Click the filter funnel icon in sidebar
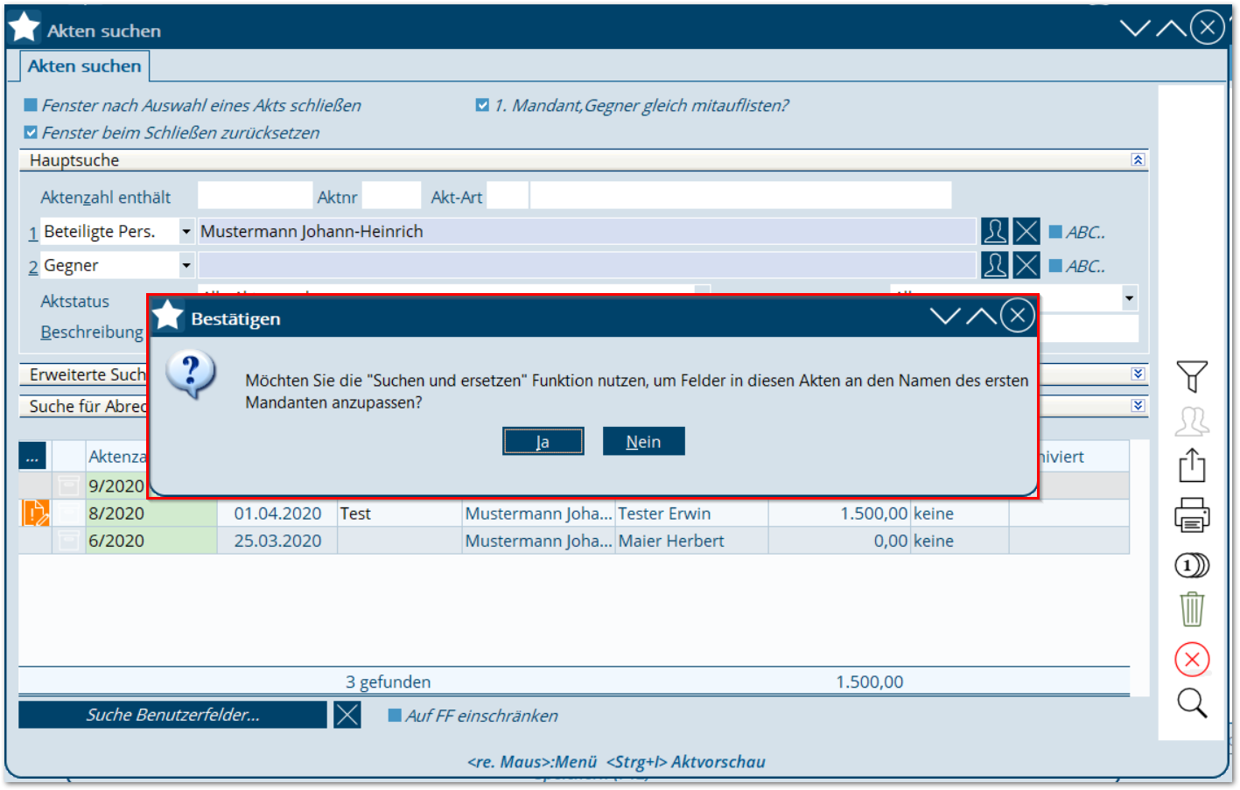The width and height of the screenshot is (1240, 790). point(1191,377)
